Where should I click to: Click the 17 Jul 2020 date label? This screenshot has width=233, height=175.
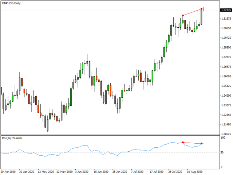[157, 172]
